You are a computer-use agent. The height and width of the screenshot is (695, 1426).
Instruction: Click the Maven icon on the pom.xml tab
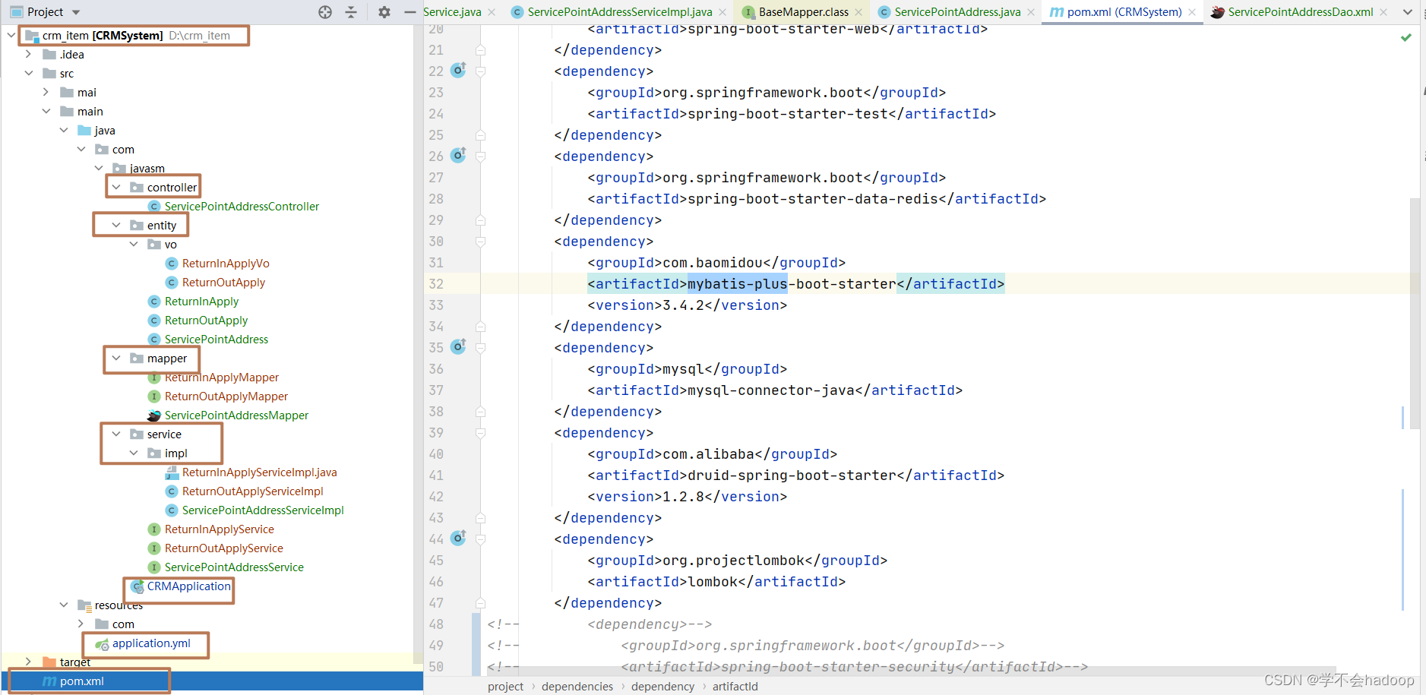1056,11
